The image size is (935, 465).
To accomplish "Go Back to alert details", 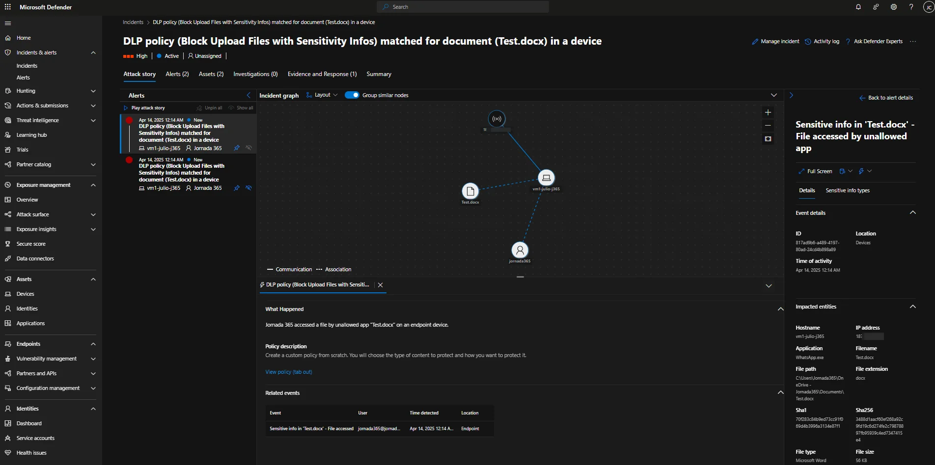I will 886,98.
